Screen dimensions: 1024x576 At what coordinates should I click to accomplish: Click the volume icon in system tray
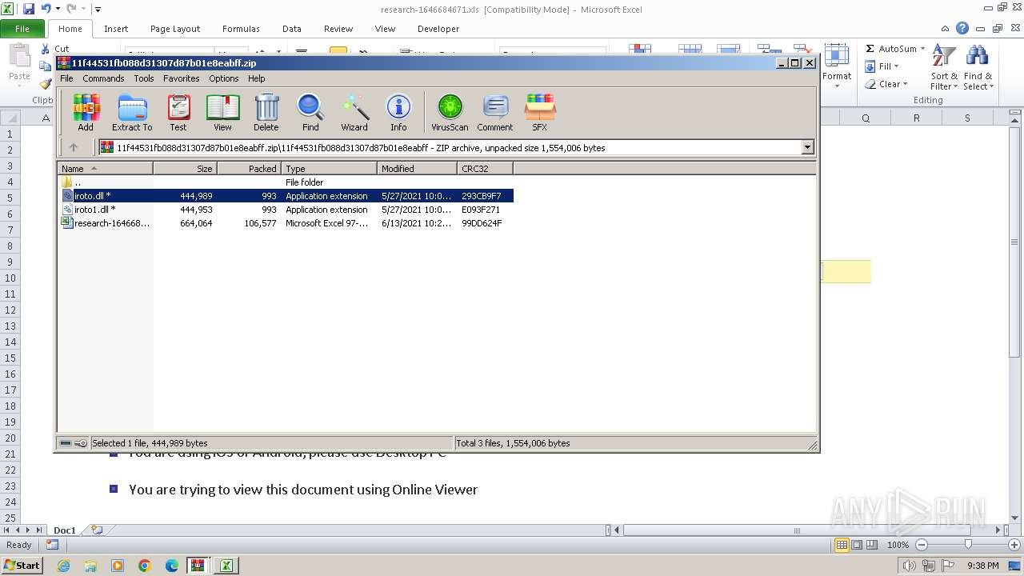coord(909,566)
